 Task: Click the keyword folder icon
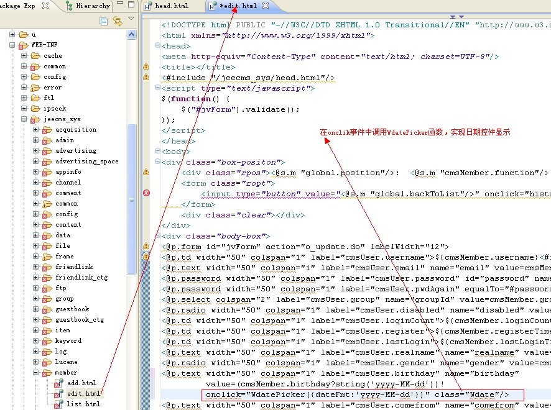(47, 341)
